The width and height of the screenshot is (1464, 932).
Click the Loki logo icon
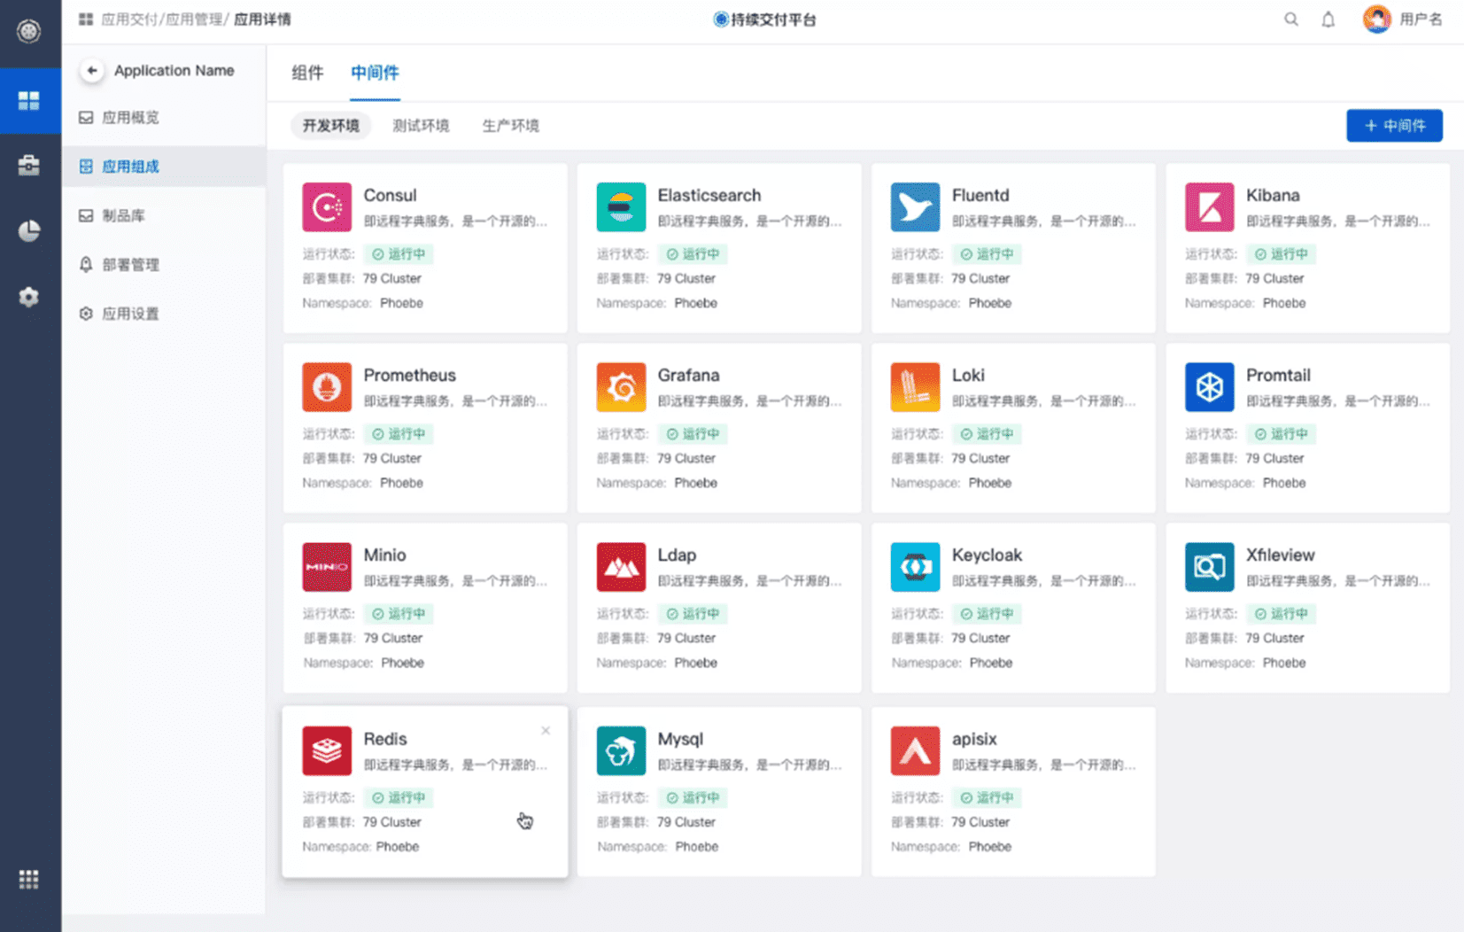tap(915, 387)
